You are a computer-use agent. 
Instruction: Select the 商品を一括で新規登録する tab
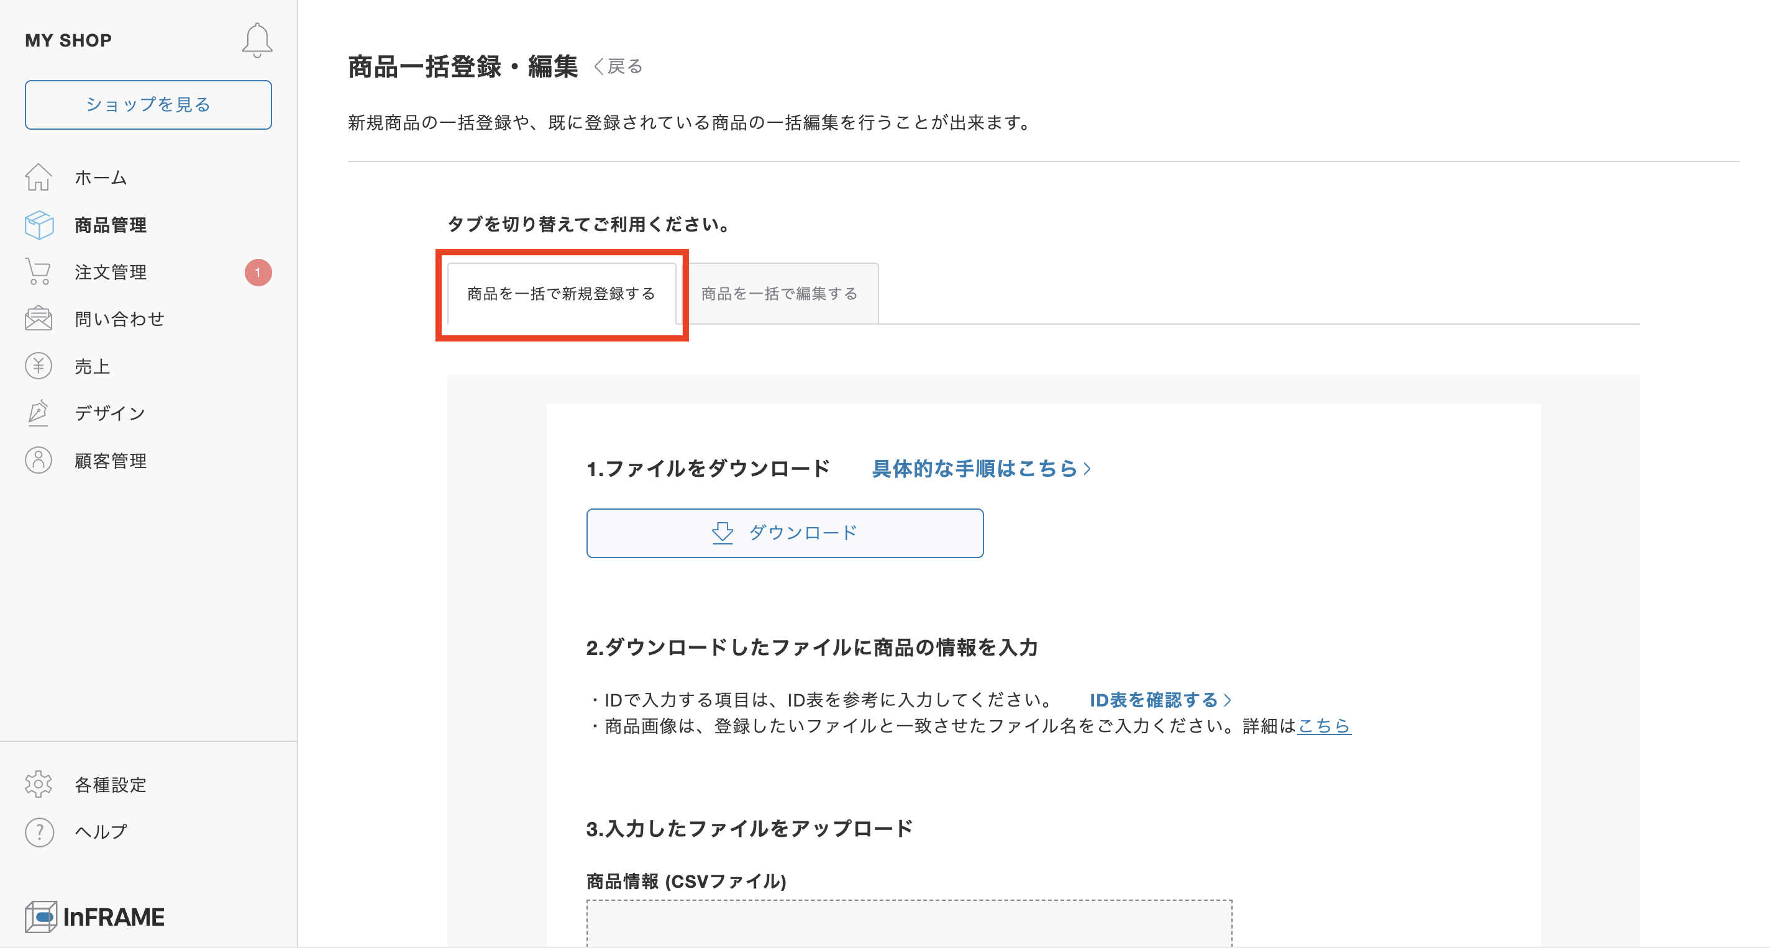coord(562,293)
